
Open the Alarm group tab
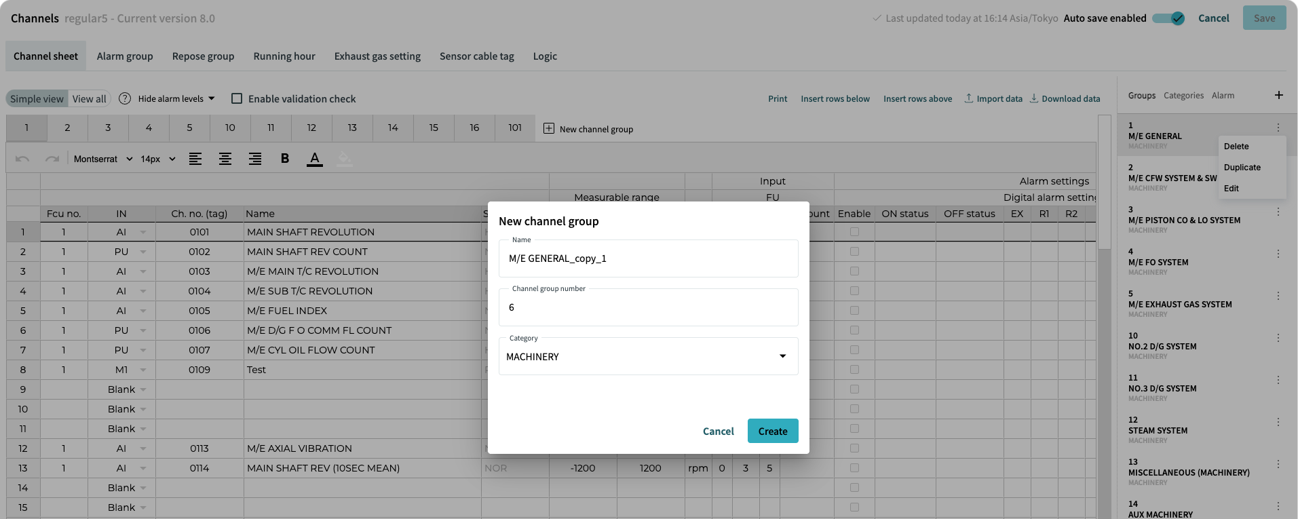tap(125, 56)
